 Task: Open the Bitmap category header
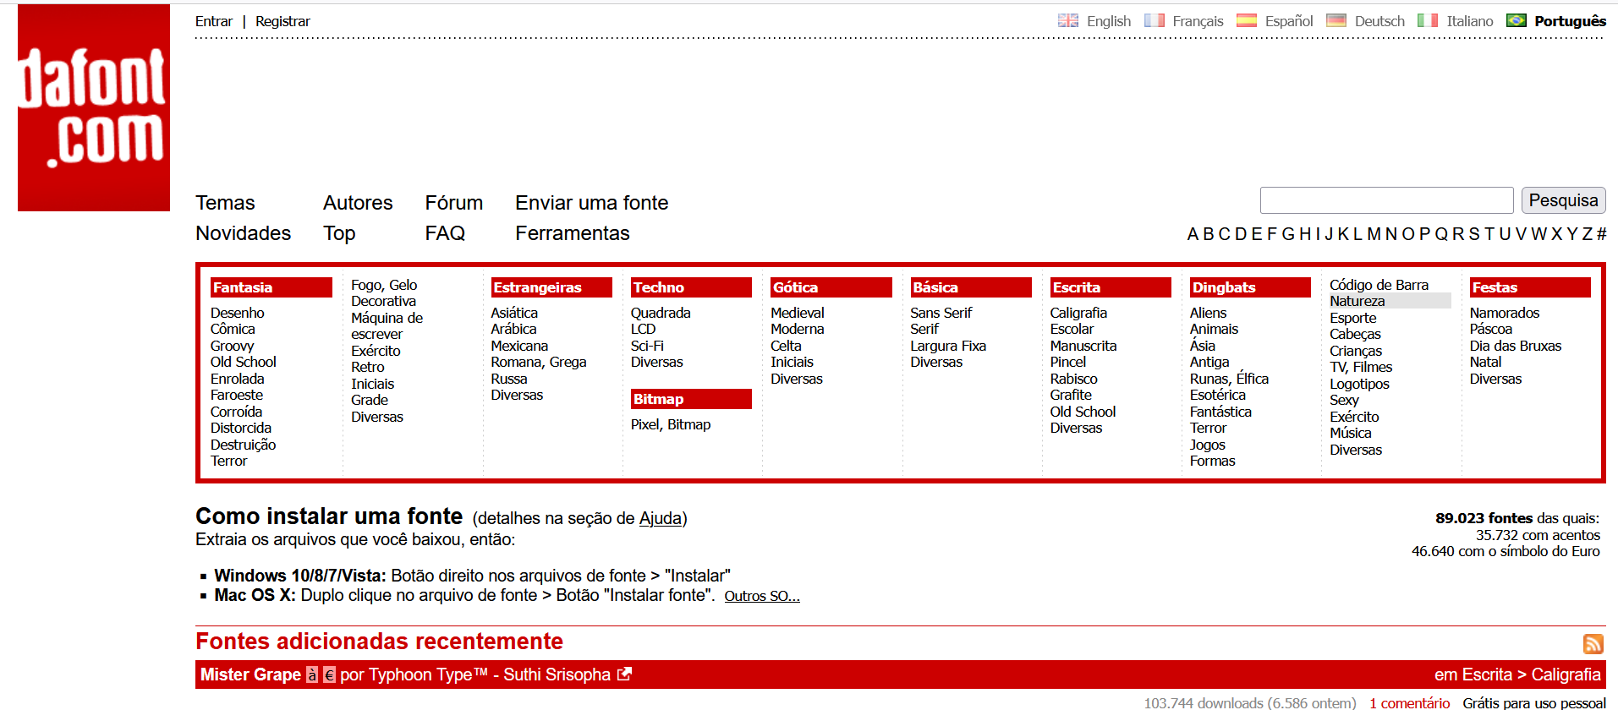coord(691,399)
